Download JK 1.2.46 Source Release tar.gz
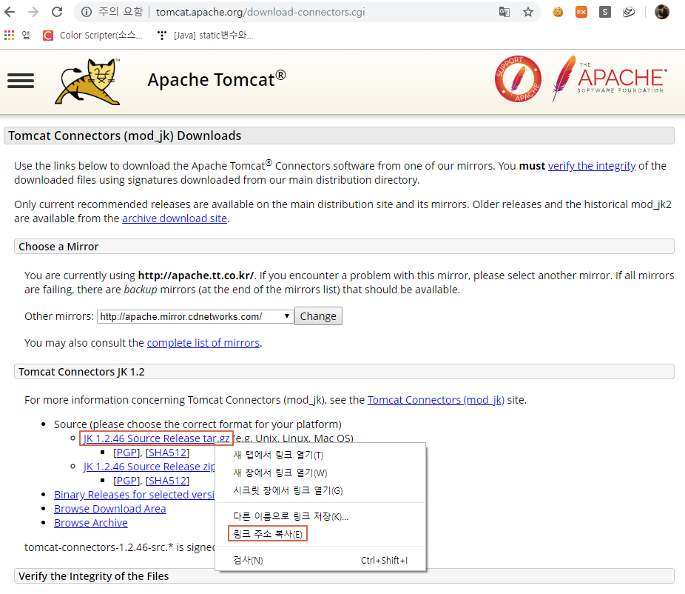Viewport: 685px width, 594px height. click(x=156, y=438)
